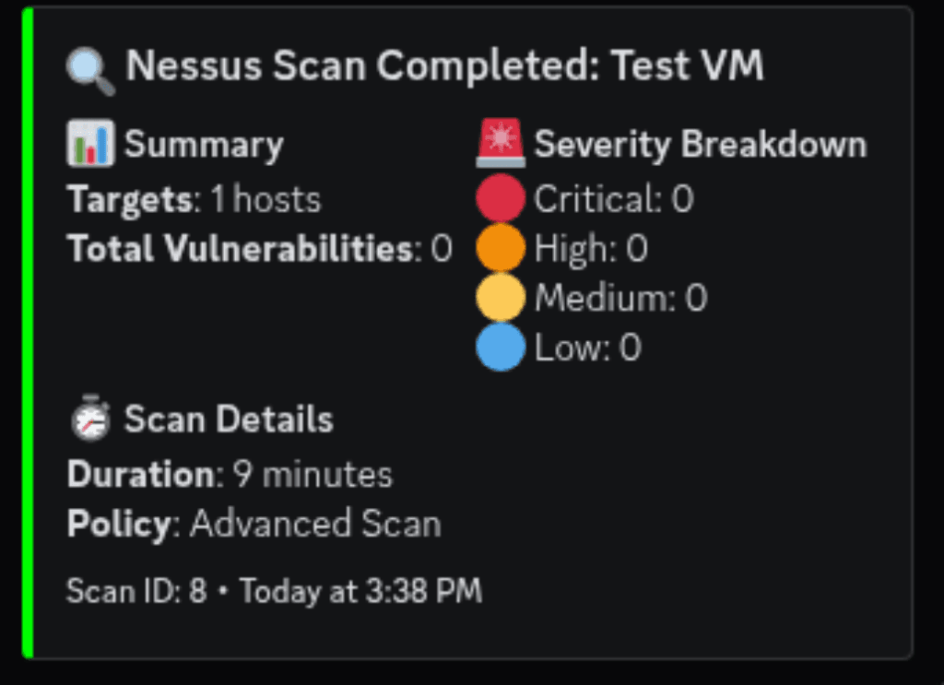Click the Nessus Scan Completed title

pyautogui.click(x=444, y=66)
